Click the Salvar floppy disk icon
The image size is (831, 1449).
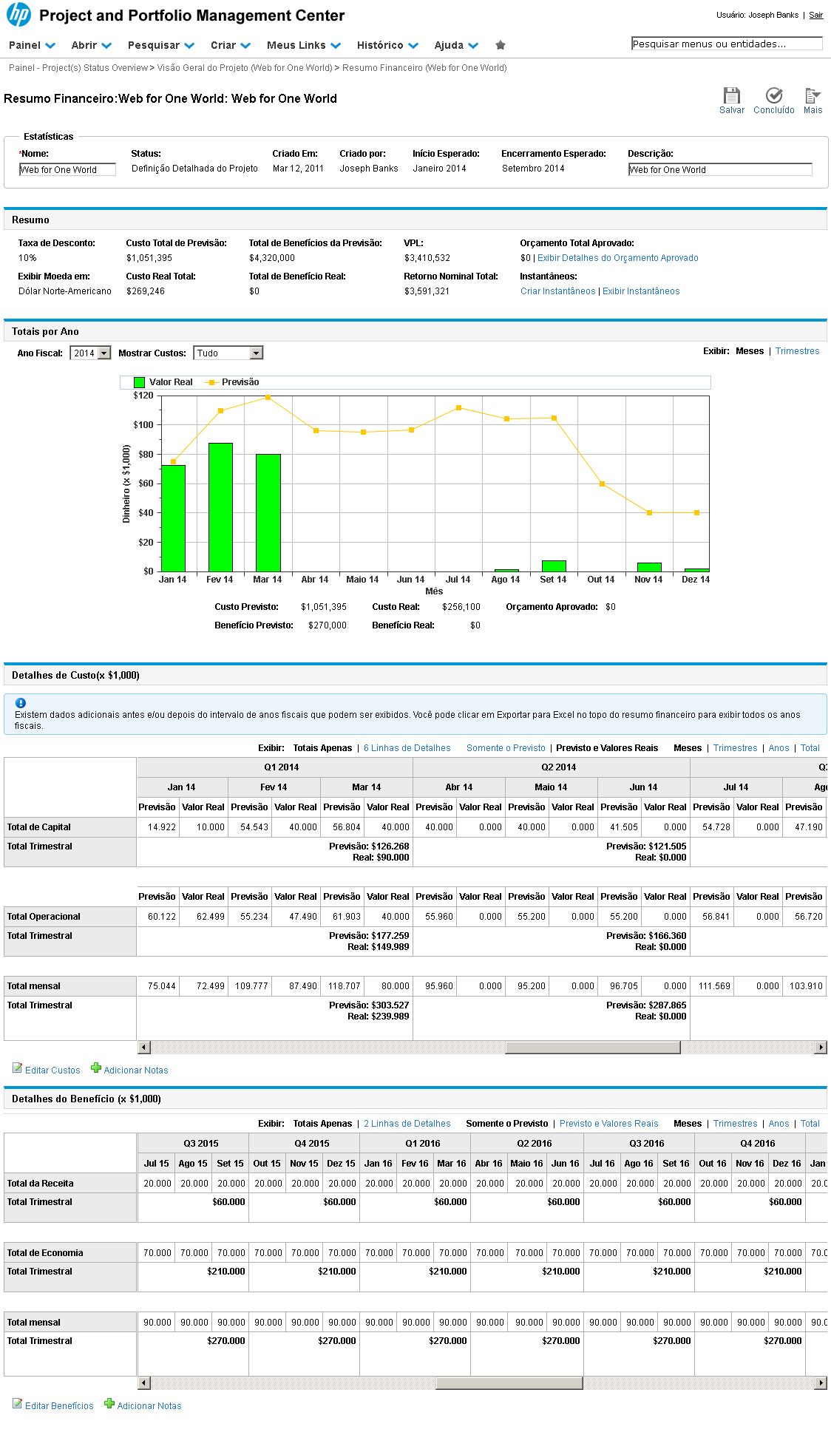[731, 95]
